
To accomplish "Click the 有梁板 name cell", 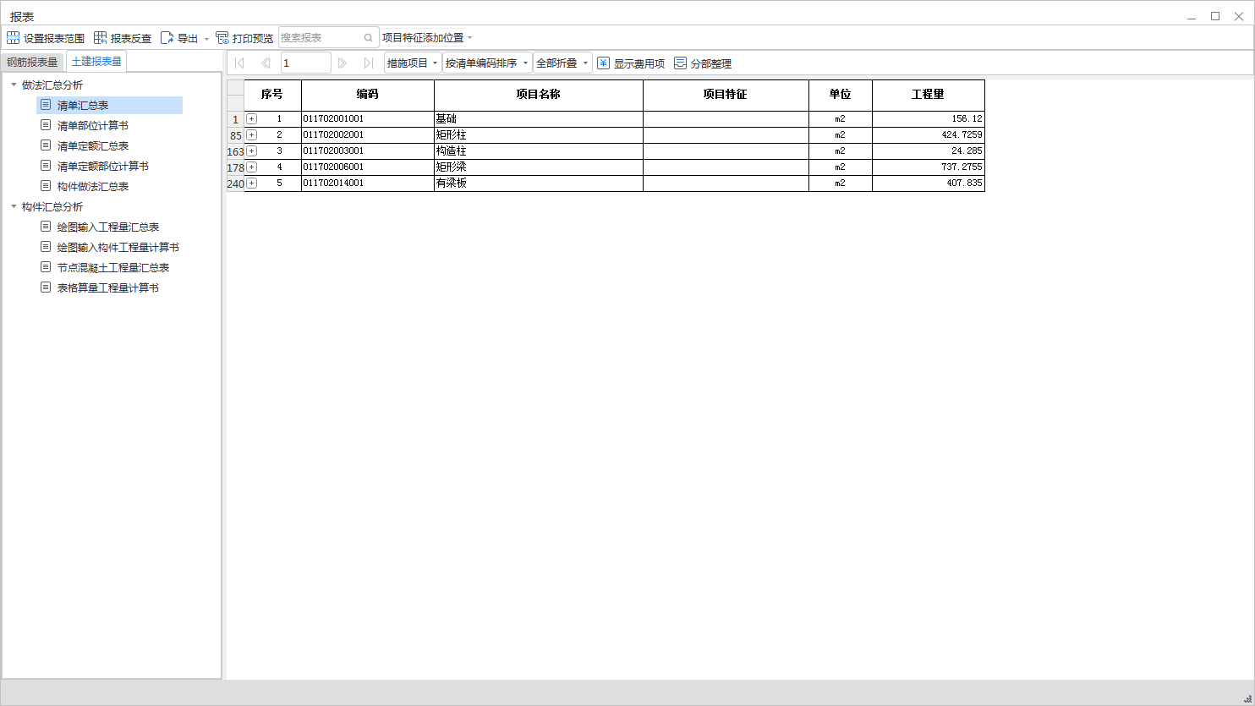I will click(x=539, y=183).
